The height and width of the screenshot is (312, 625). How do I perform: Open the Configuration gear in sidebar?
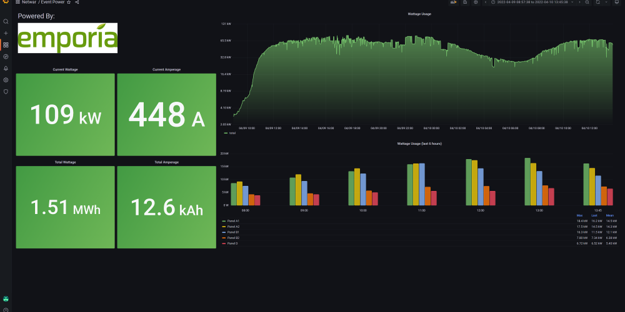point(6,80)
